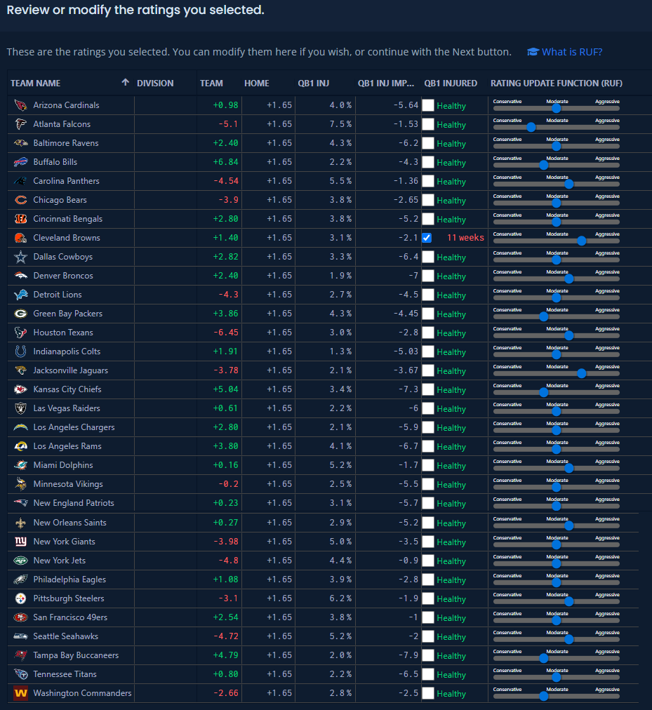Click the New Orleans Saints fleur-de-lis logo
The image size is (652, 710).
click(x=20, y=523)
